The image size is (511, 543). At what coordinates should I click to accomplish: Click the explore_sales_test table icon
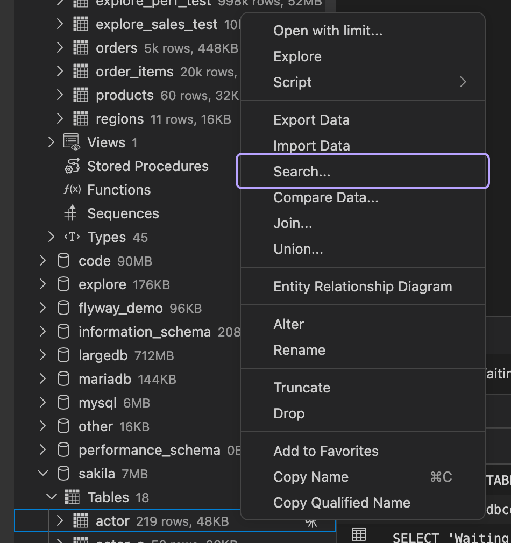pyautogui.click(x=80, y=24)
